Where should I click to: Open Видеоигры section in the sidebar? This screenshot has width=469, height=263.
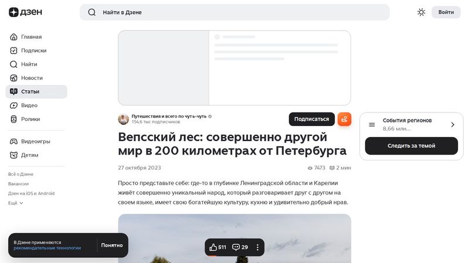[x=35, y=141]
